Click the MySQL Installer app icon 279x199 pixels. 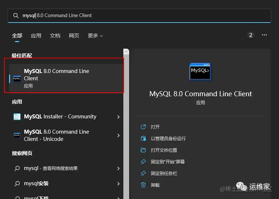pos(17,117)
